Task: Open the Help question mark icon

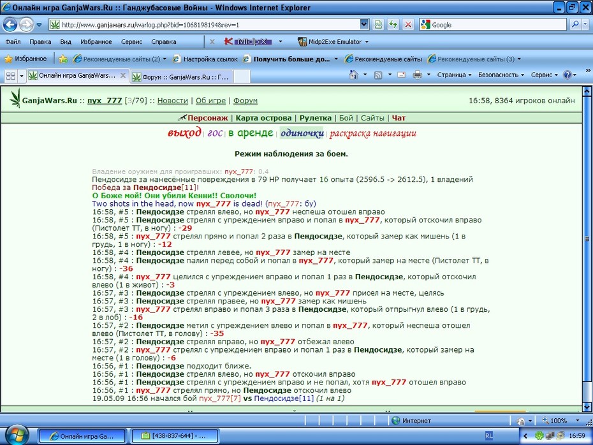Action: [x=567, y=75]
